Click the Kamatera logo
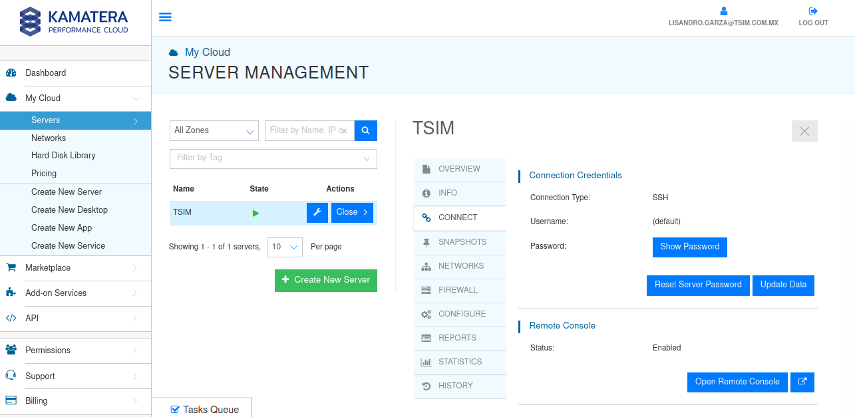The height and width of the screenshot is (417, 855). coord(75,21)
